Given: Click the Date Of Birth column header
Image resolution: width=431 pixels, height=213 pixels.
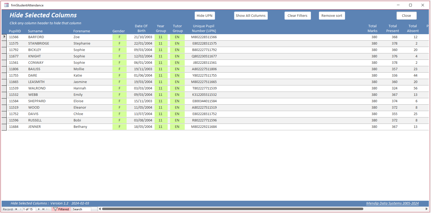Looking at the screenshot, I should point(141,29).
